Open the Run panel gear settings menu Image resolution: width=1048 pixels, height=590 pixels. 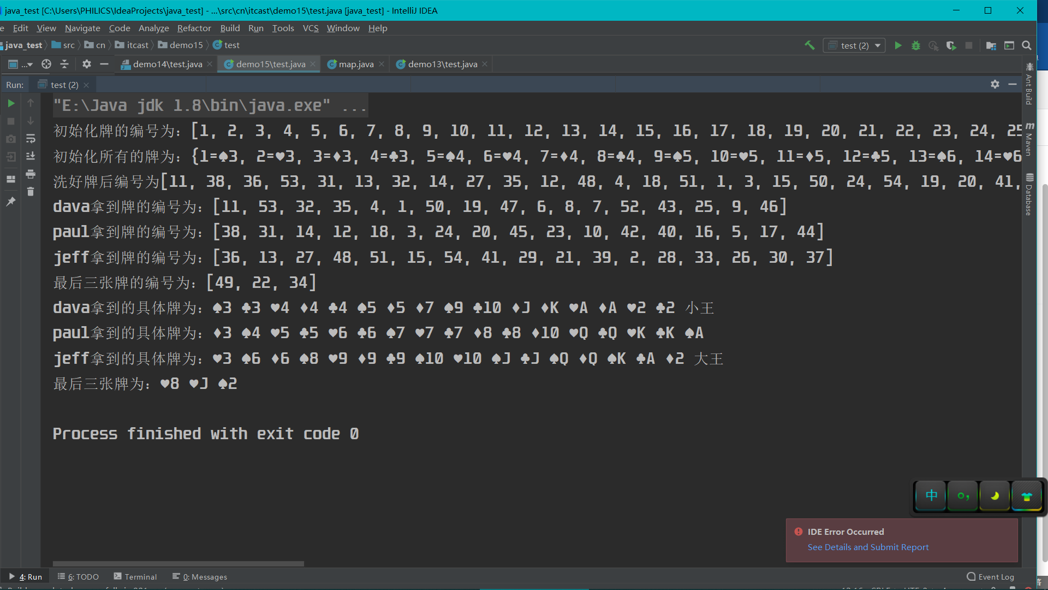click(995, 84)
